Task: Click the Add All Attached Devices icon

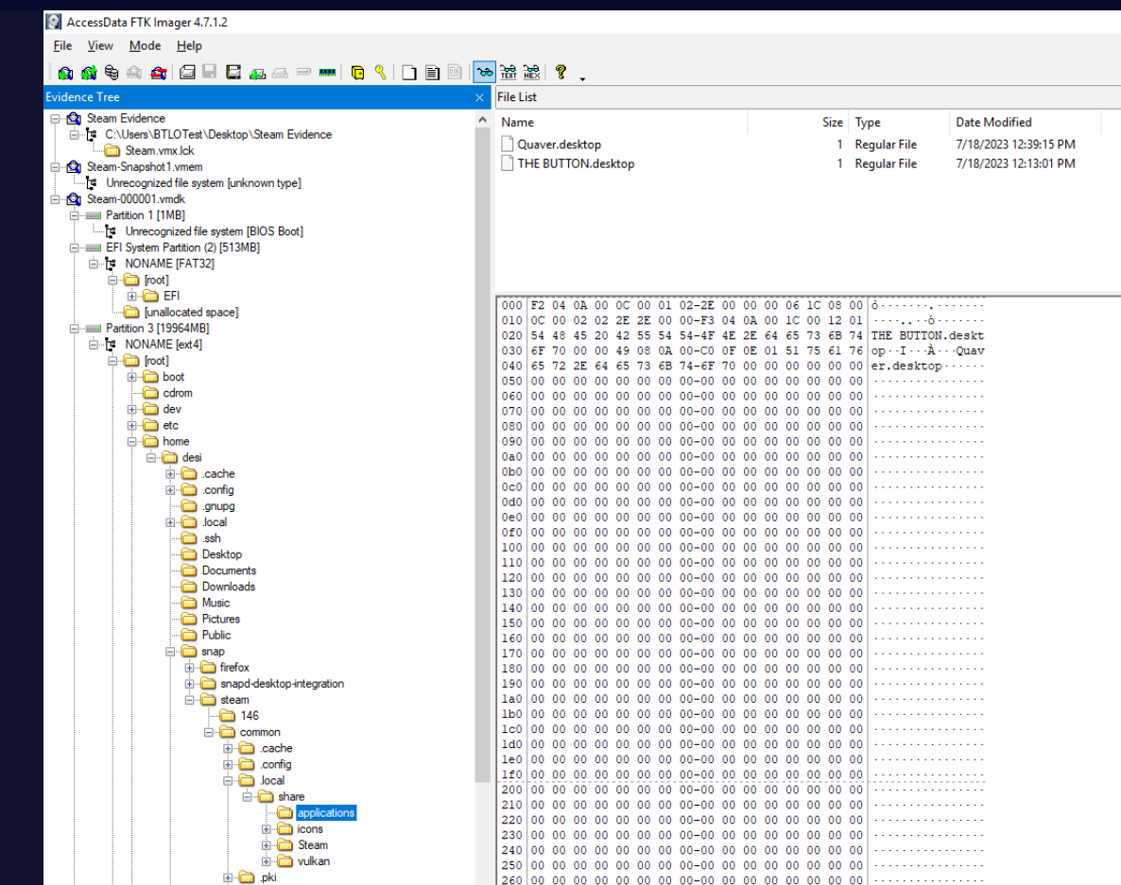Action: (x=89, y=73)
